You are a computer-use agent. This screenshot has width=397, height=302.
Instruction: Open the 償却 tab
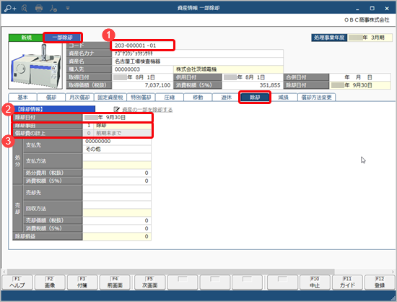(51, 98)
